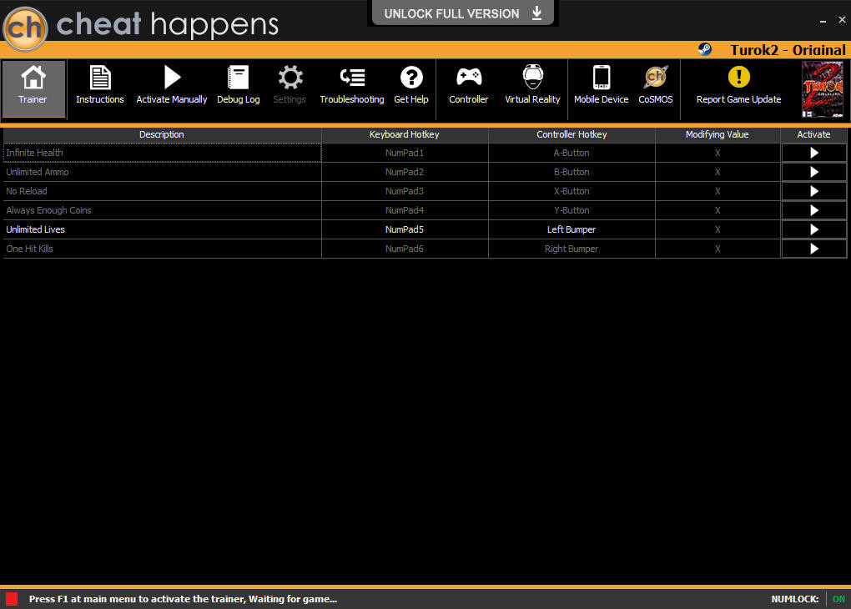851x609 pixels.
Task: Click the Turok 2 game cover thumbnail
Action: 823,89
